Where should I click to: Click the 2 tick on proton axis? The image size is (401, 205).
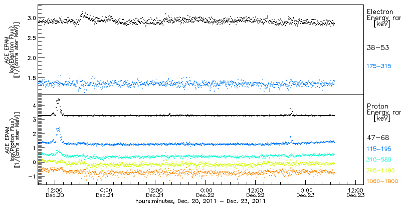tap(34, 133)
